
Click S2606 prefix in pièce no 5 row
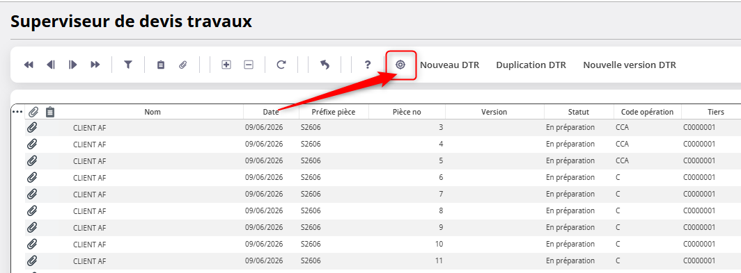tap(311, 160)
